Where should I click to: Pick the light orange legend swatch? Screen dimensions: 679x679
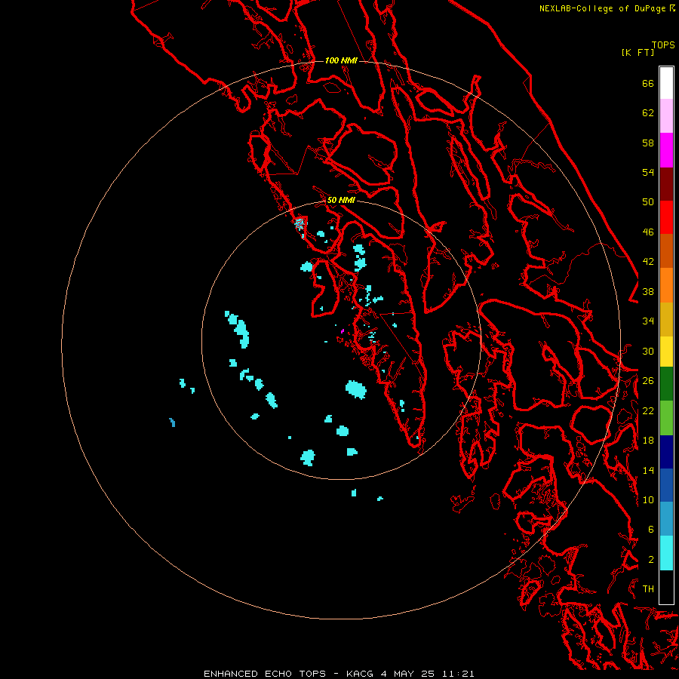[666, 285]
